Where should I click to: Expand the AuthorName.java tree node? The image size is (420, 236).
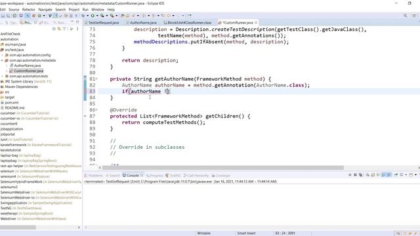pos(7,66)
